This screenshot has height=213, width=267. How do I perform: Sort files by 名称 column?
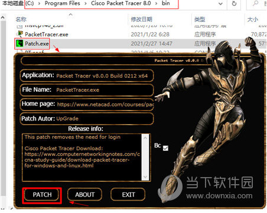point(21,19)
